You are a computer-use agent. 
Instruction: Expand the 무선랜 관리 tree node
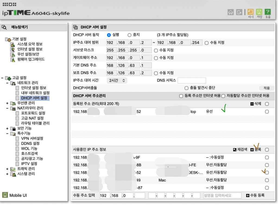[x=7, y=103]
